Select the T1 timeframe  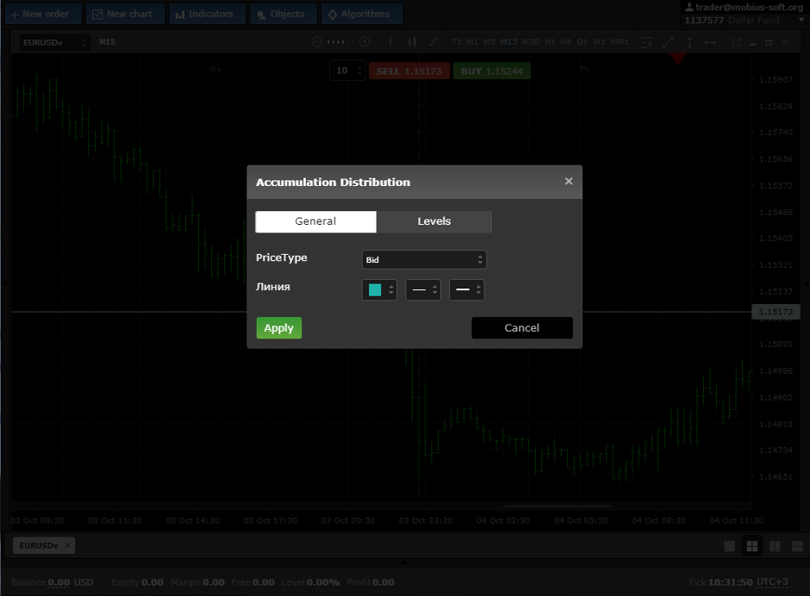(x=456, y=42)
